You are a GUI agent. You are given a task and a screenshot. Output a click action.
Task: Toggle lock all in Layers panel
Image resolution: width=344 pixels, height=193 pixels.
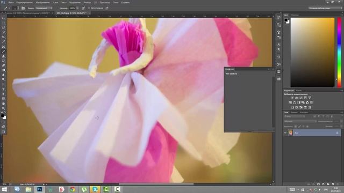click(307, 127)
